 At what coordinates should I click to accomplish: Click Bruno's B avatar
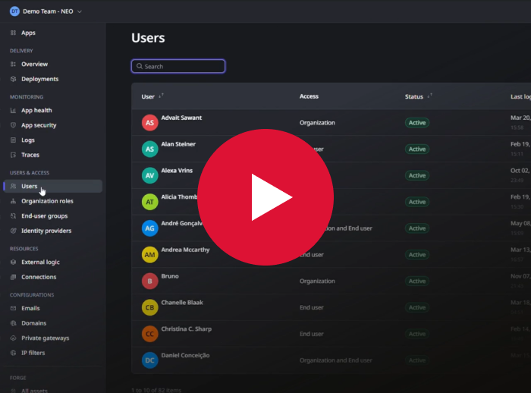click(x=149, y=281)
